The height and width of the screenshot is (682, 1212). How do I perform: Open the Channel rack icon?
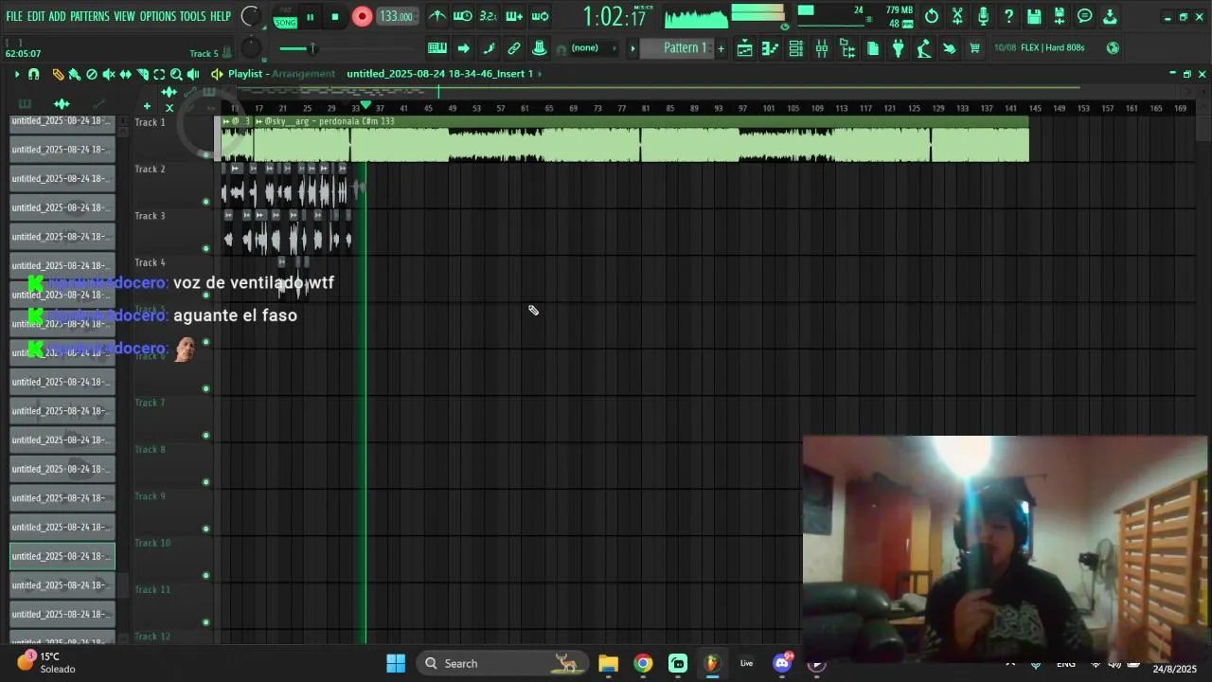coord(796,48)
